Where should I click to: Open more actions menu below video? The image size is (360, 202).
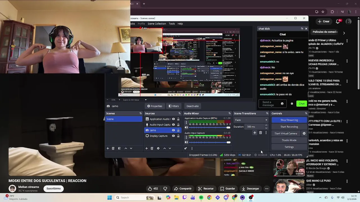click(267, 189)
